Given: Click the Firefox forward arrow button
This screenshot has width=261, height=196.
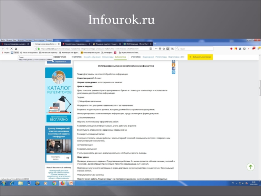Looking at the screenshot, I should (x=7, y=49).
